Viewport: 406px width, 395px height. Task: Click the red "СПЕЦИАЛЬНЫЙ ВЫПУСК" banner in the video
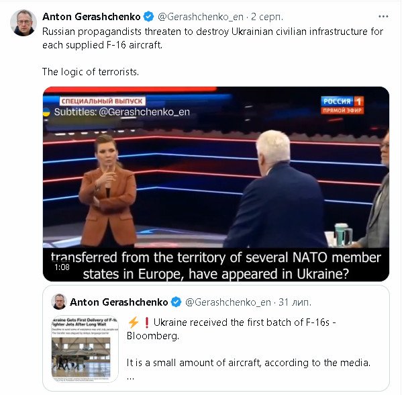click(94, 100)
